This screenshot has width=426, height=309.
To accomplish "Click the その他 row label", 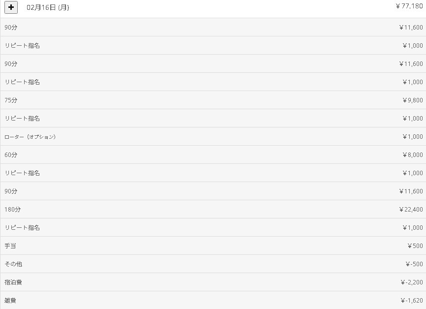I will coord(13,264).
